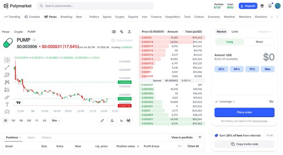Image resolution: width=283 pixels, height=155 pixels.
Task: Select the text annotation tool
Action: [7, 105]
